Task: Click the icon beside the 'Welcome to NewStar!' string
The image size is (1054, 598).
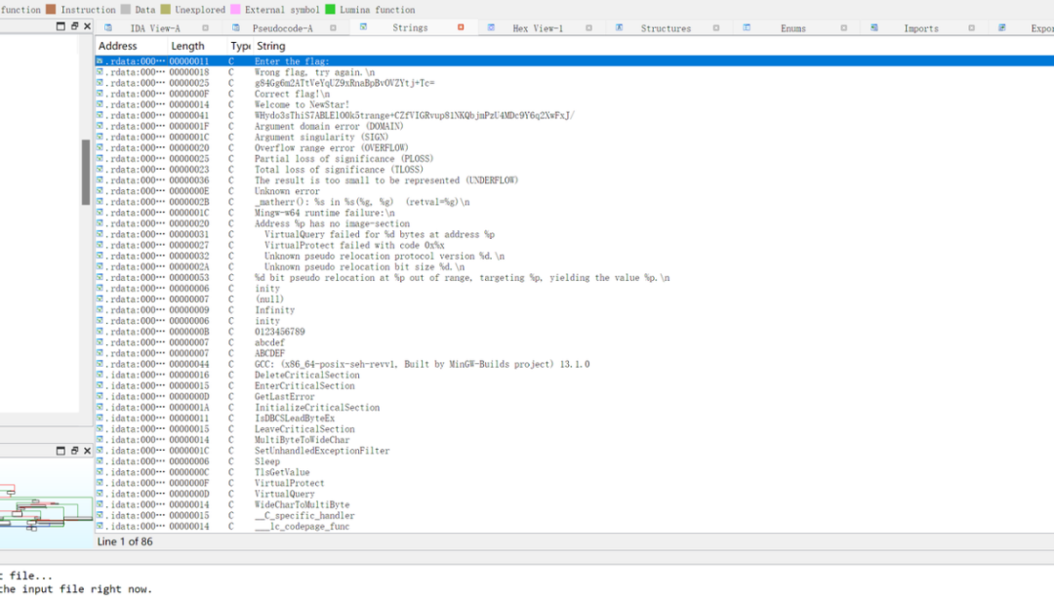Action: [x=99, y=104]
